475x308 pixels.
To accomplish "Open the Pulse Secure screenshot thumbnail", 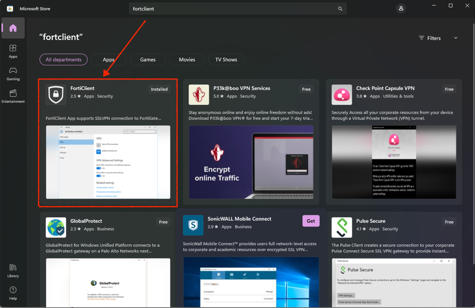I will (x=394, y=283).
